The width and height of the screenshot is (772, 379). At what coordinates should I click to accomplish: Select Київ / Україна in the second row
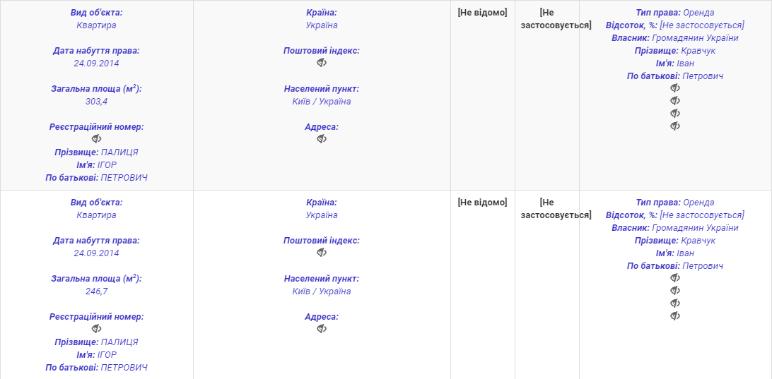(322, 291)
